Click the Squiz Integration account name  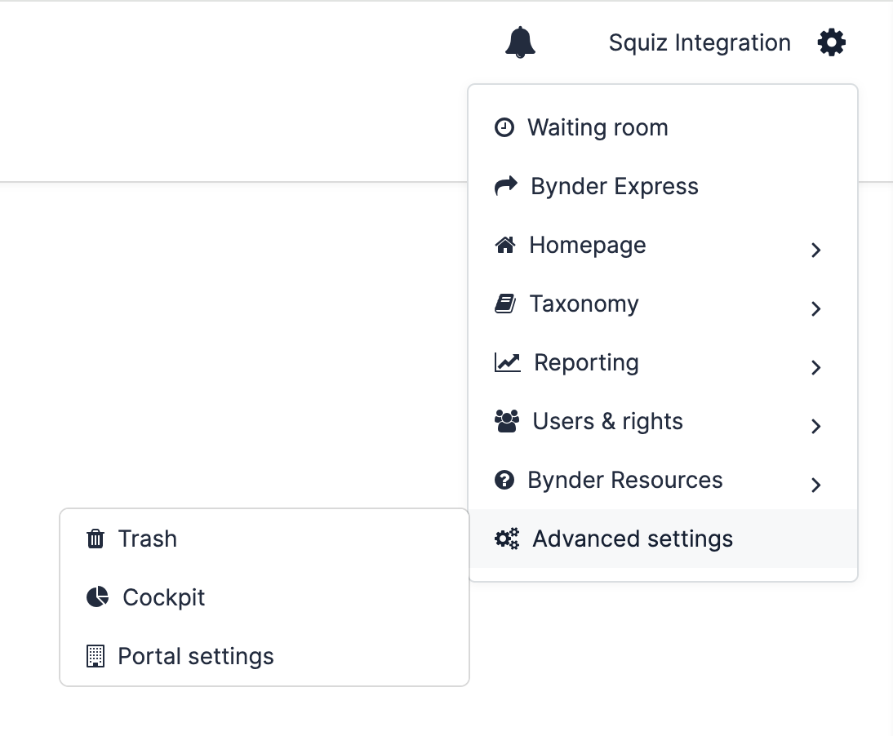tap(700, 42)
